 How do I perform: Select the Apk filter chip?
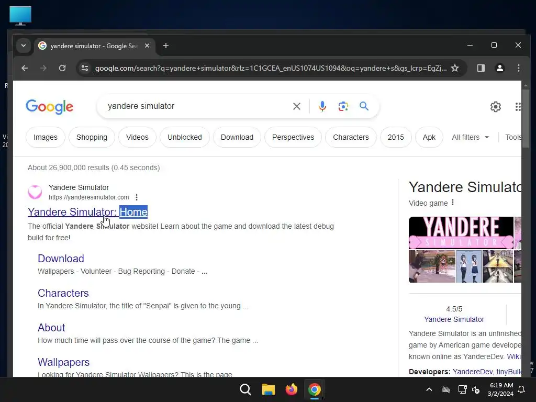[x=429, y=137]
